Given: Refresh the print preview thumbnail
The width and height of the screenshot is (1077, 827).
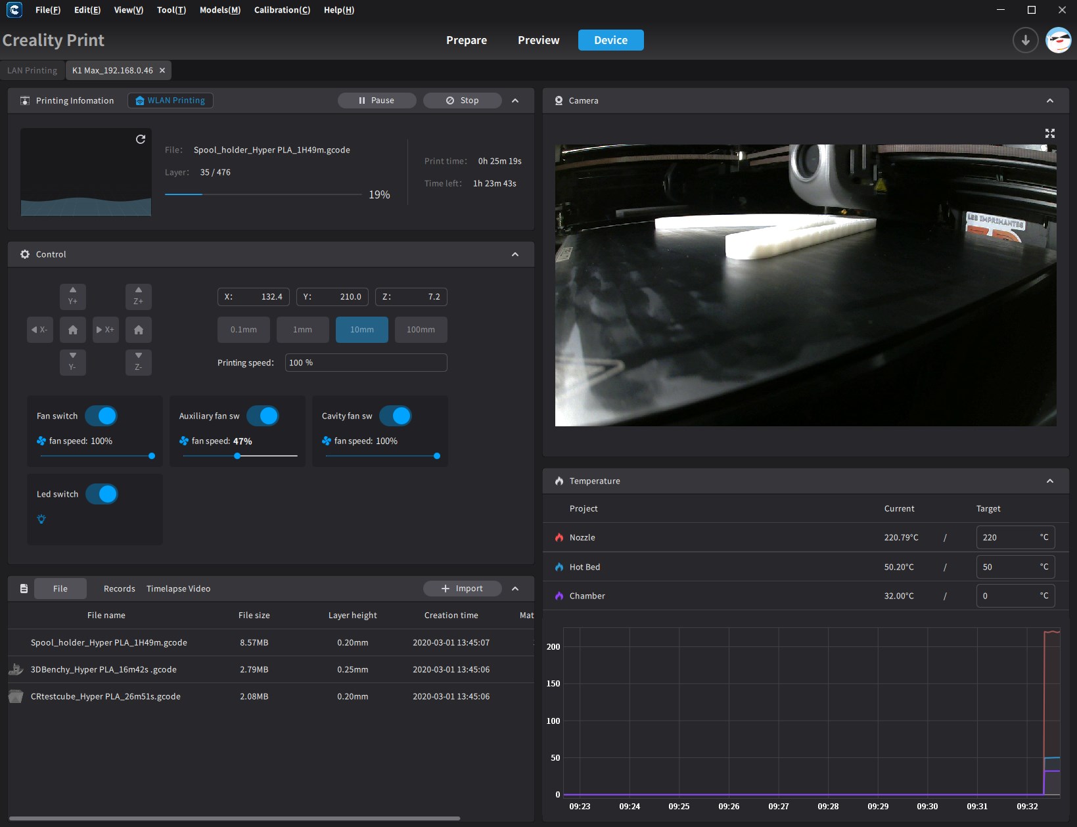Looking at the screenshot, I should (141, 139).
